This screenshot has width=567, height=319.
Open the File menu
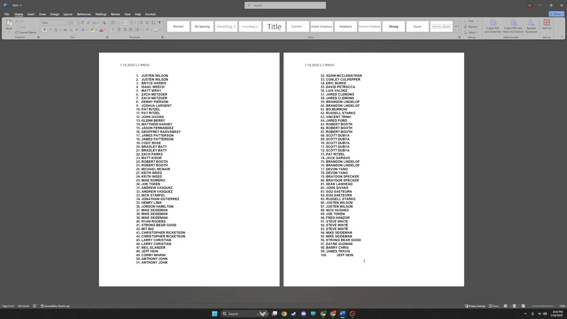(7, 14)
